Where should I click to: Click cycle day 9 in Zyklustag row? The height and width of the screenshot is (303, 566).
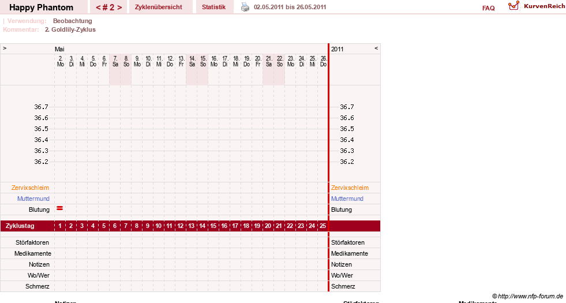coord(148,226)
